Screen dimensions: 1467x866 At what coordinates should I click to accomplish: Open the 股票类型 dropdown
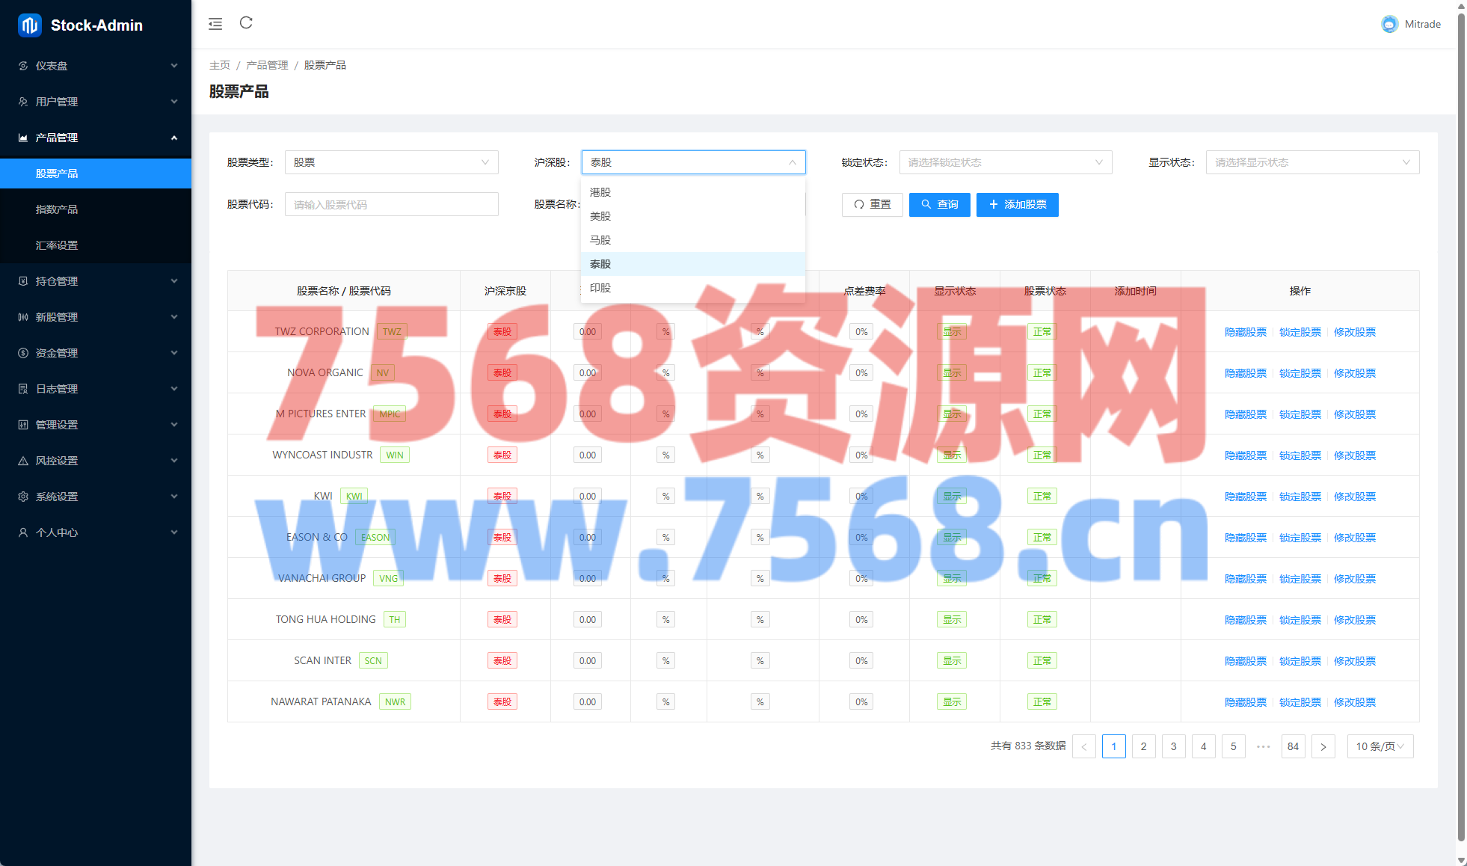pyautogui.click(x=391, y=162)
